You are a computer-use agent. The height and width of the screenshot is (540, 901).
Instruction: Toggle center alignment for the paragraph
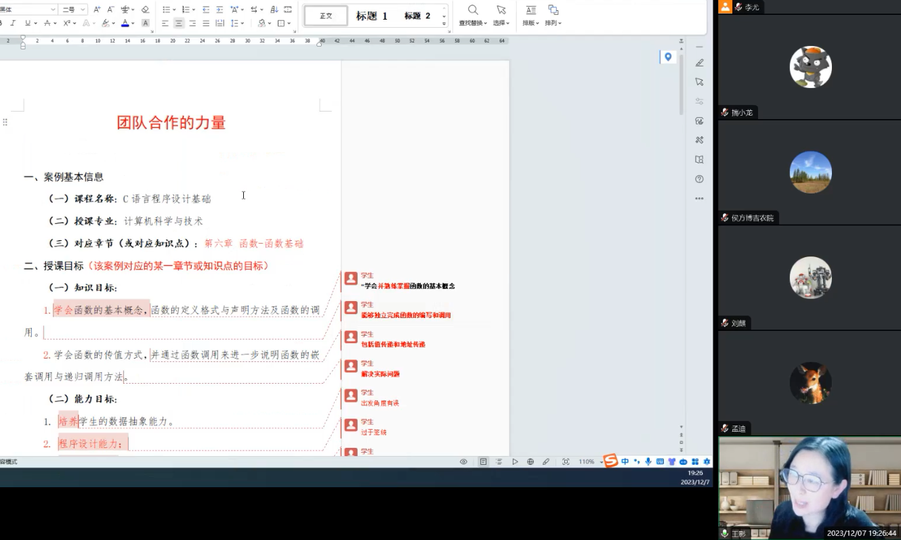179,23
